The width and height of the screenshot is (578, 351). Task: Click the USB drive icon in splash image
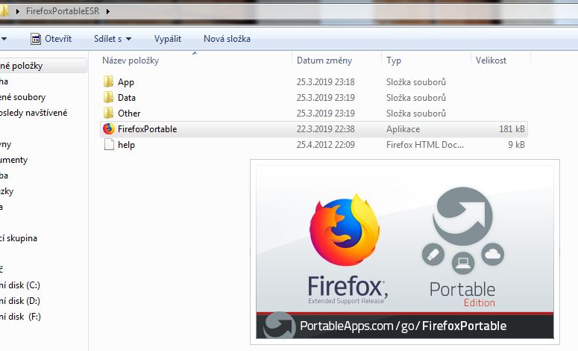pos(433,255)
